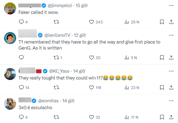Screen dimensions: 178x123
Task: Like the tweet about GenG first place
Action: 92,57
